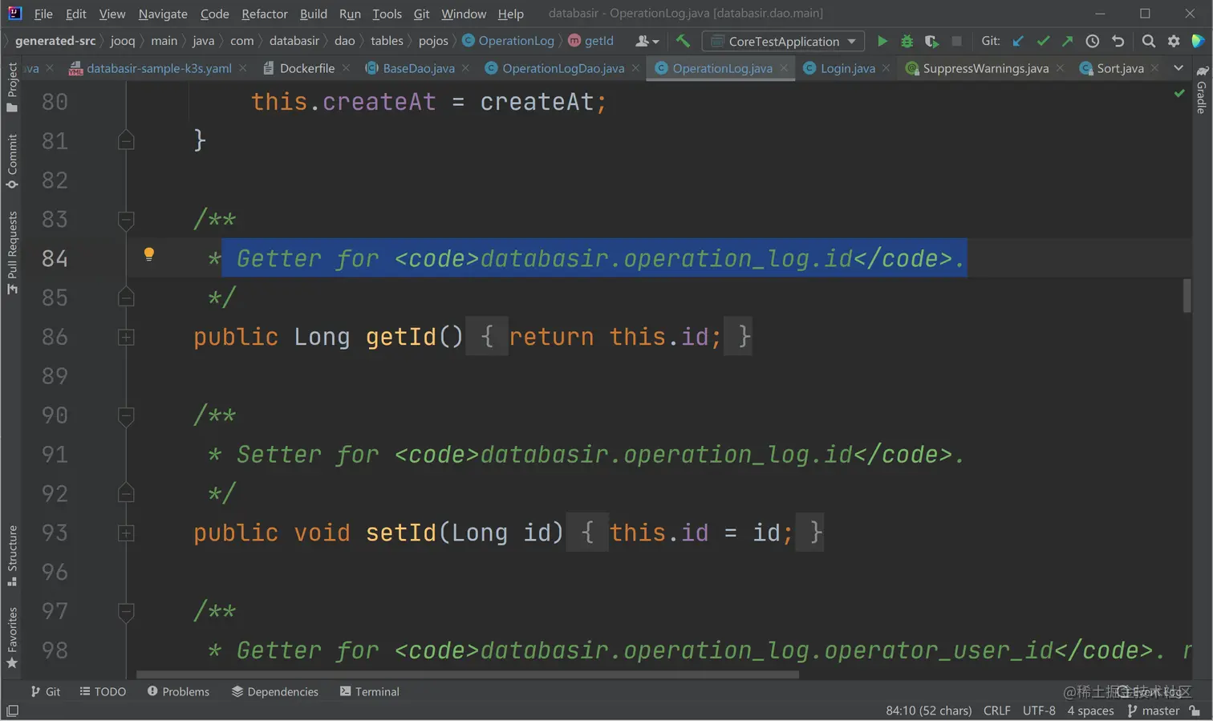The height and width of the screenshot is (721, 1213).
Task: Toggle the Pull Requests tool window
Action: coord(12,252)
